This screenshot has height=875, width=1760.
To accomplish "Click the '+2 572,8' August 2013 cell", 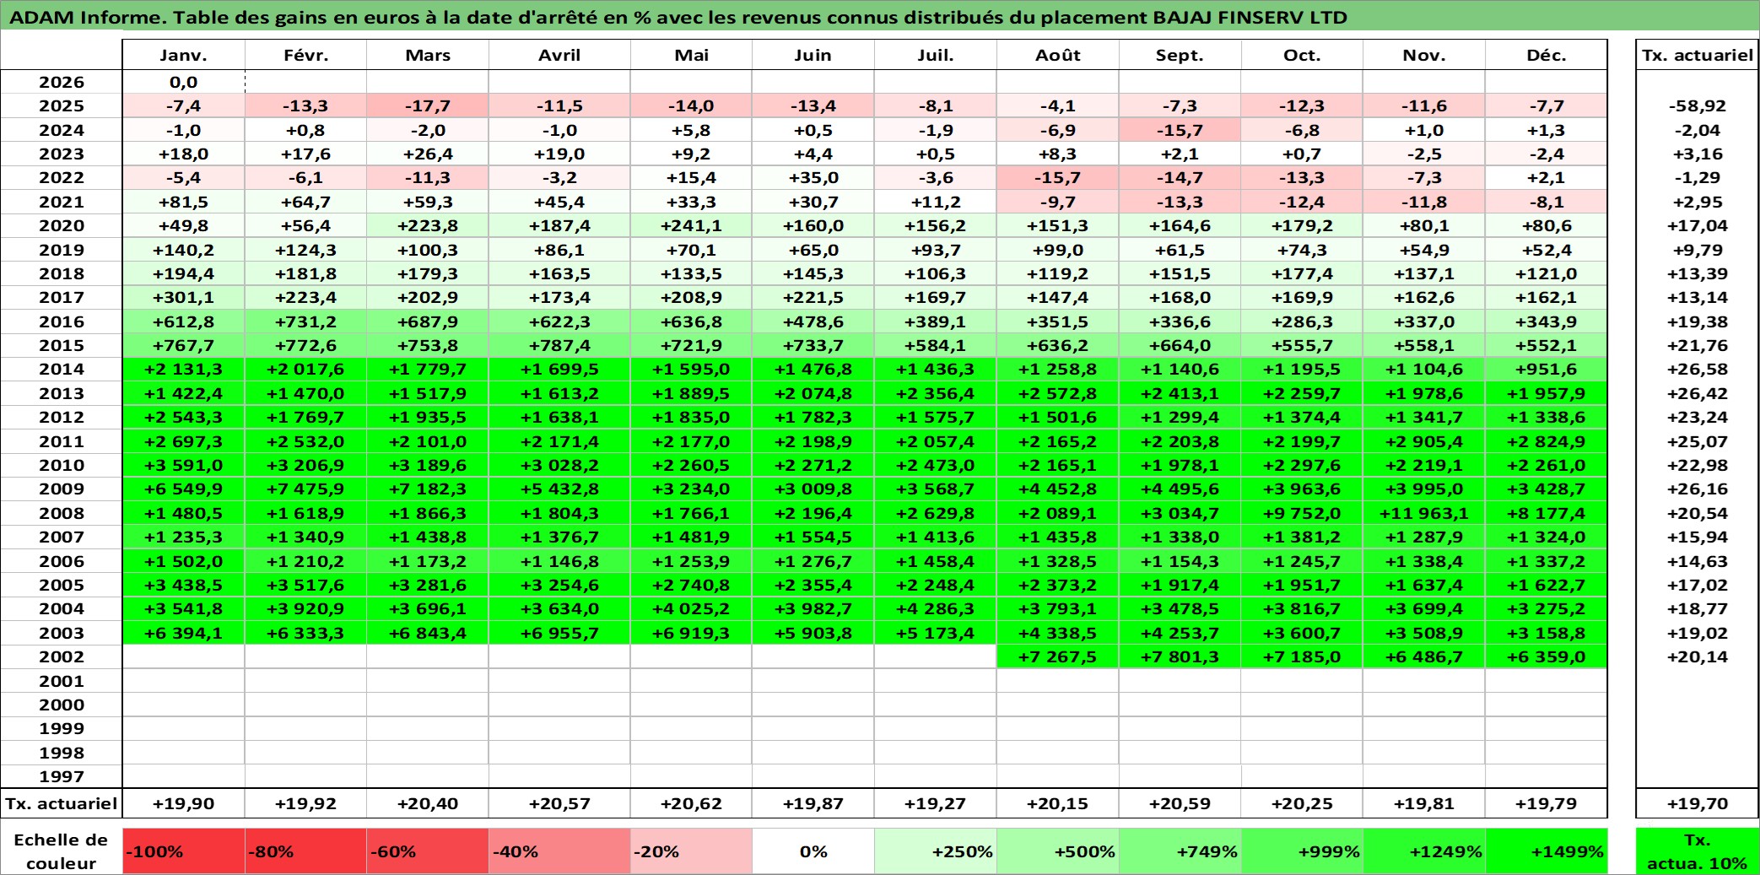I will pyautogui.click(x=1058, y=393).
